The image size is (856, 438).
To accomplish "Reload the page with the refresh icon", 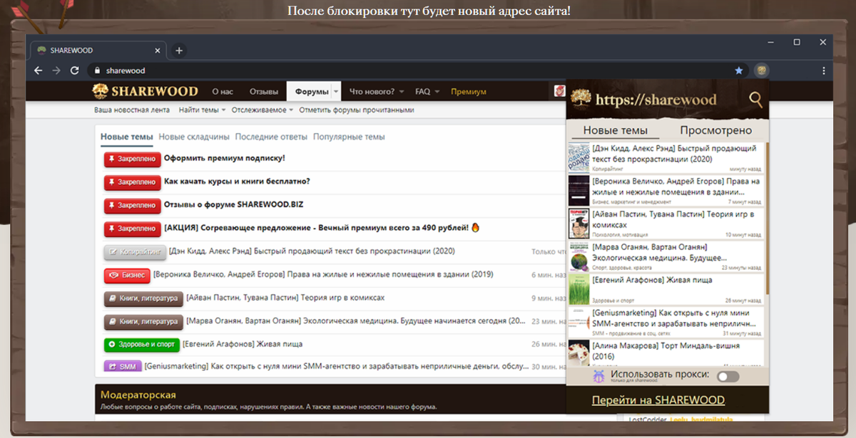I will click(x=75, y=71).
